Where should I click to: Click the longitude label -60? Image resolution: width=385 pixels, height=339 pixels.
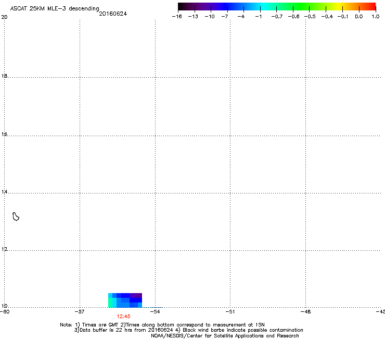[5, 312]
